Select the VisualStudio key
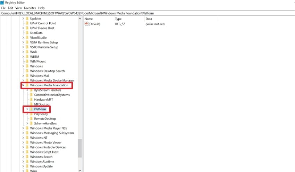 pyautogui.click(x=39, y=38)
